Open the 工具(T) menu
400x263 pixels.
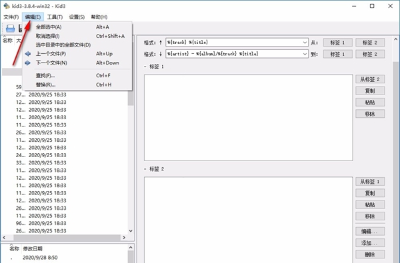[55, 17]
